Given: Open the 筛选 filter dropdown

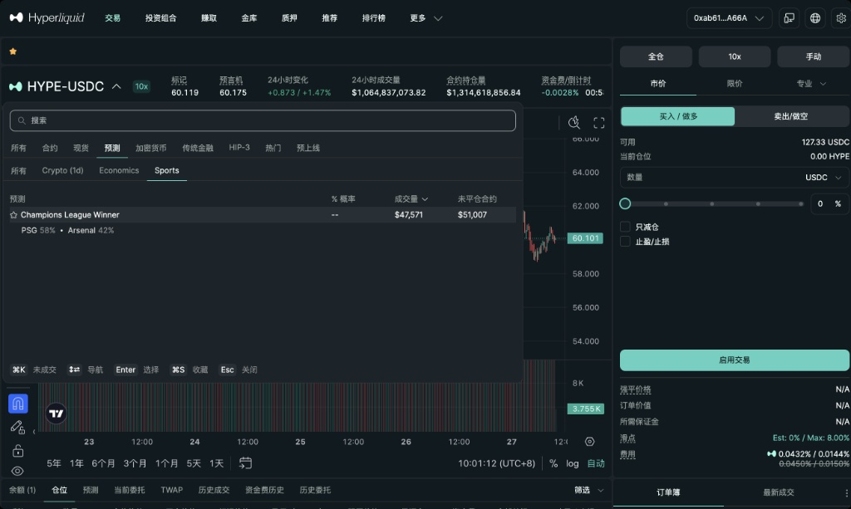Looking at the screenshot, I should (x=589, y=490).
